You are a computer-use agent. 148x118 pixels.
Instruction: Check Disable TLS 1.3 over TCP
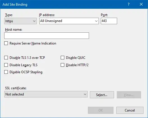tap(6, 58)
